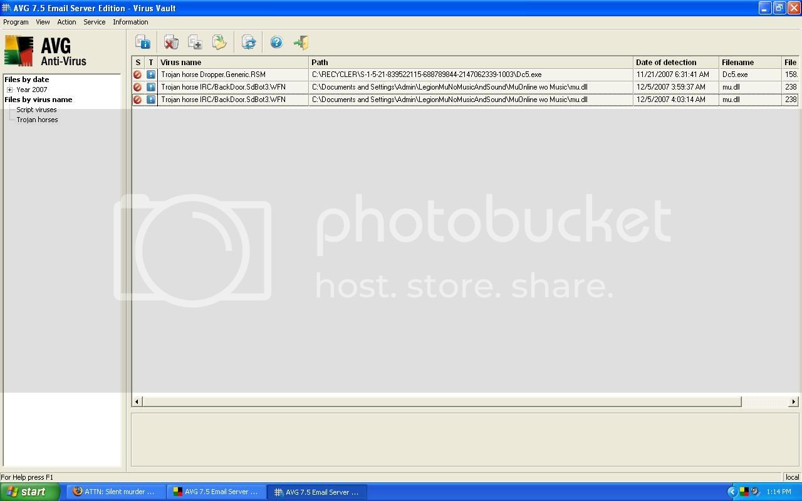Screen dimensions: 802x501
Task: Select the Trojan horse Dropper.Generic.RSM entry
Action: [213, 75]
